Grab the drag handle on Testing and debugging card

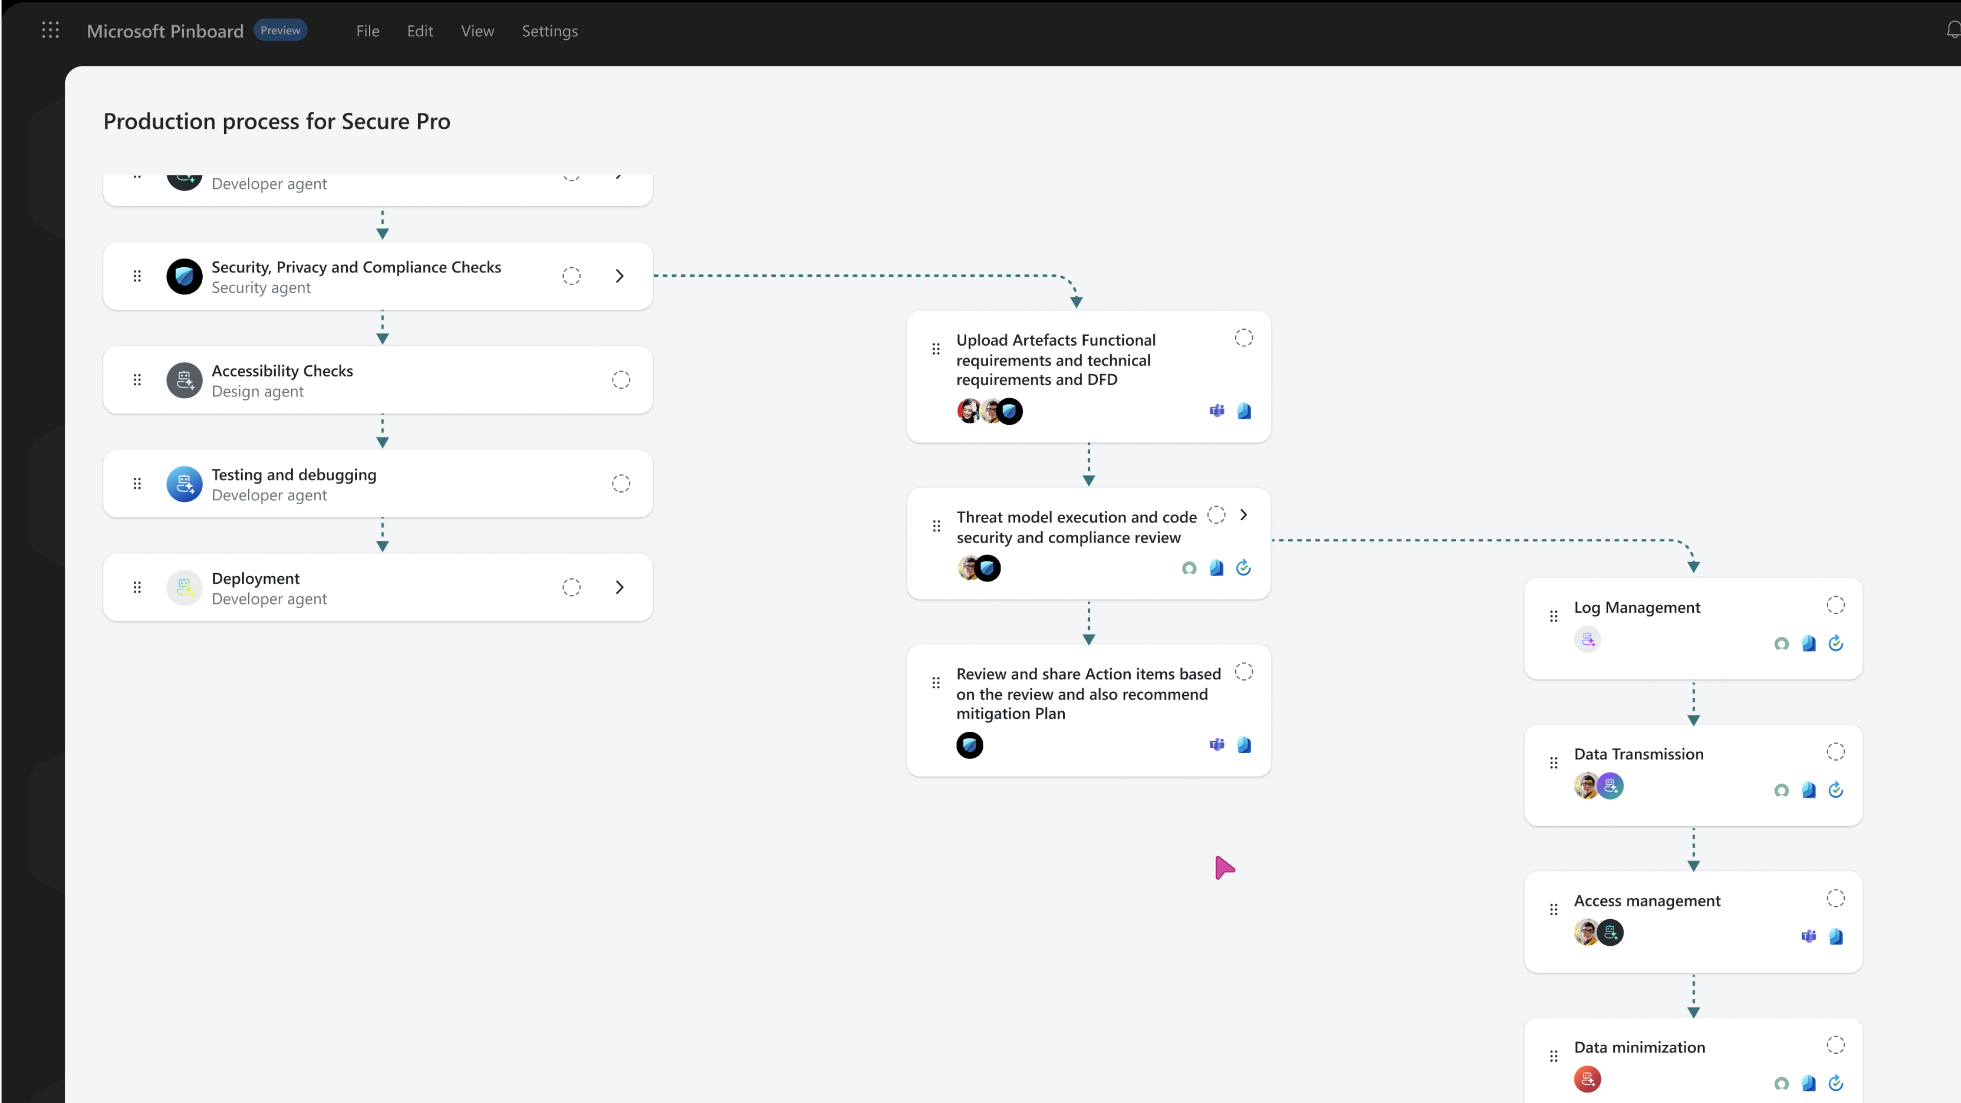tap(137, 484)
